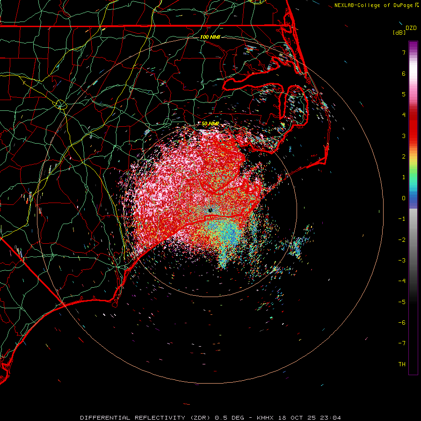The height and width of the screenshot is (421, 421).
Task: Click the purple top segment of colorbar
Action: point(413,45)
